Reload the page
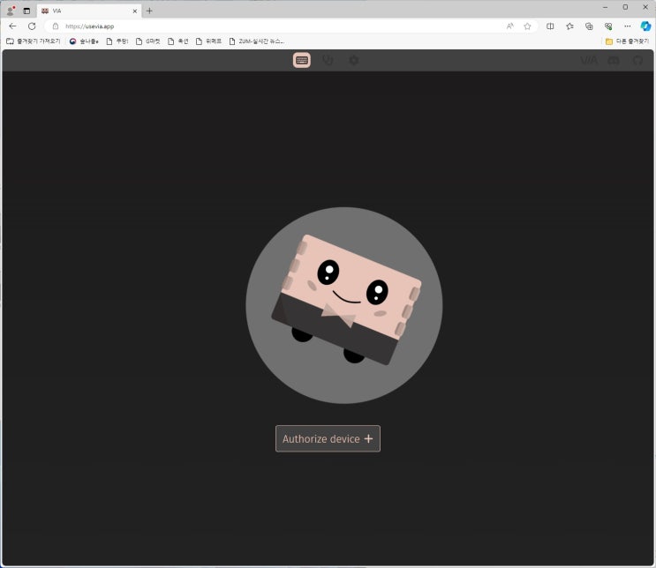 pyautogui.click(x=32, y=26)
